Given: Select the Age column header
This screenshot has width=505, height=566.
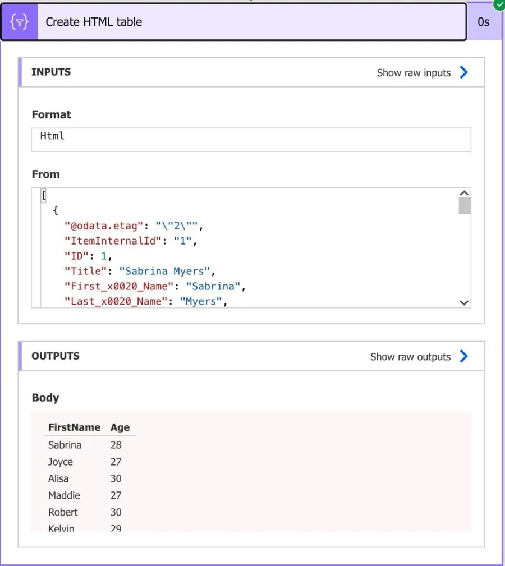Looking at the screenshot, I should coord(120,427).
